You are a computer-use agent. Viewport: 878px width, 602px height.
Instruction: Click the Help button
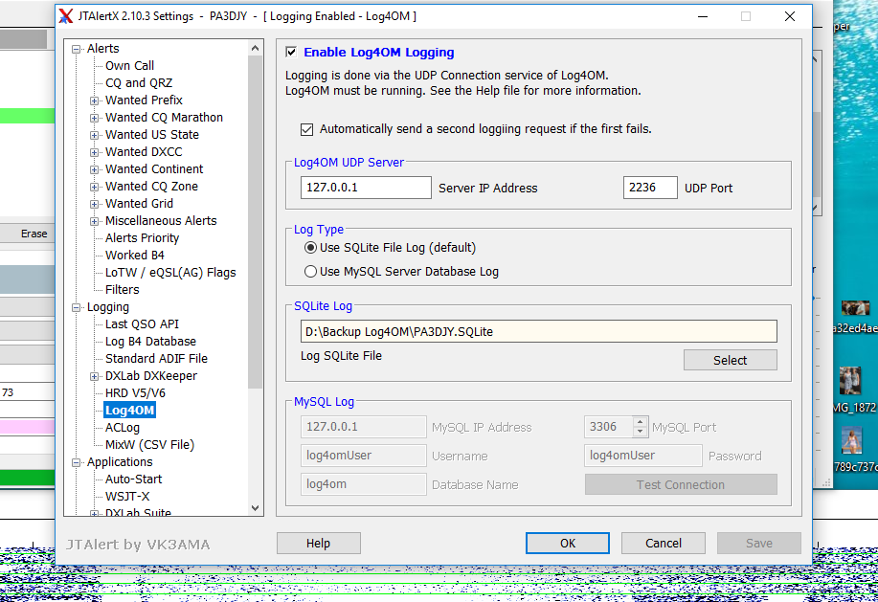pos(318,544)
